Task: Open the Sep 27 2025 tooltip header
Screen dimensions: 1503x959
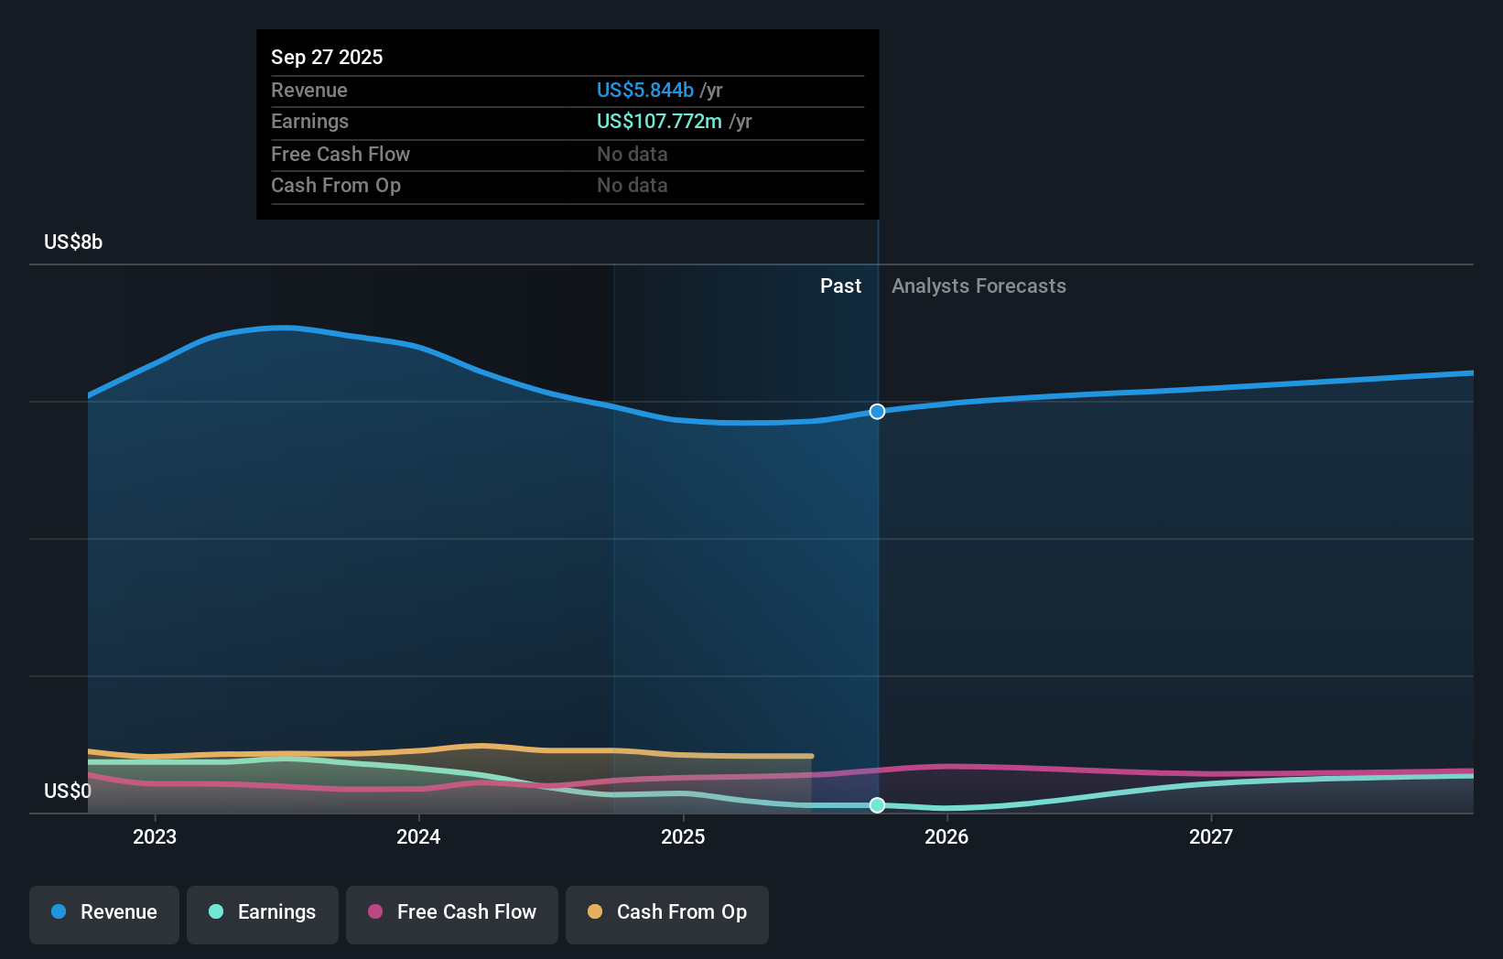Action: point(327,57)
